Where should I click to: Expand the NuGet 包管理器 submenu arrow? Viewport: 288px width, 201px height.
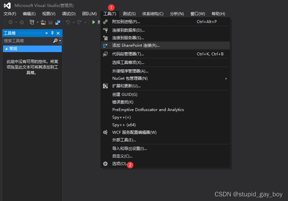coord(227,78)
